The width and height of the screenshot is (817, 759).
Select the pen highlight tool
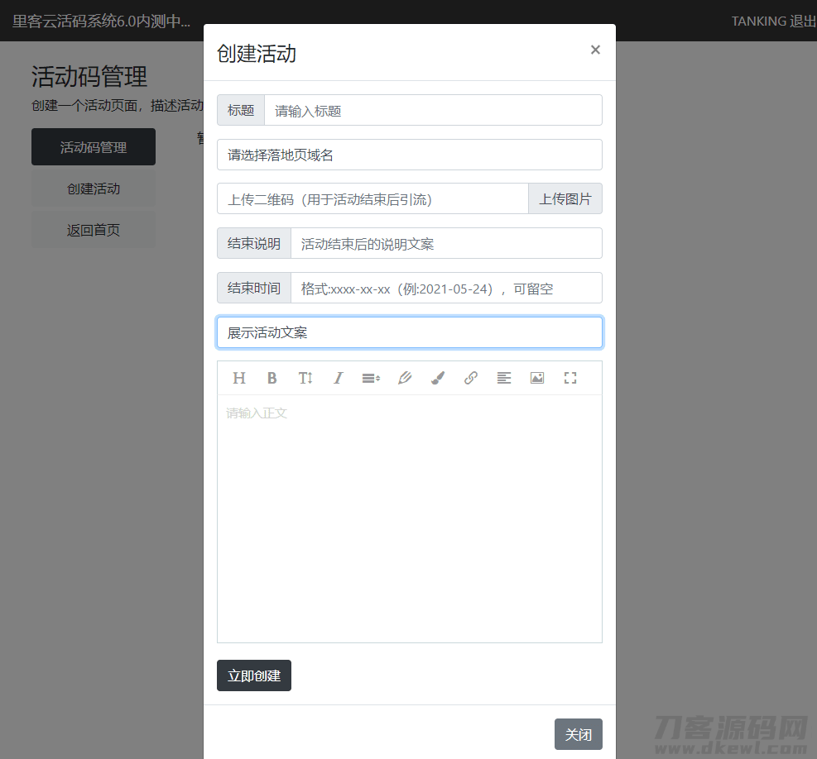click(x=404, y=378)
